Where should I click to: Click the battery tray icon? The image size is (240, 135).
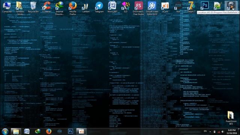[214, 132]
